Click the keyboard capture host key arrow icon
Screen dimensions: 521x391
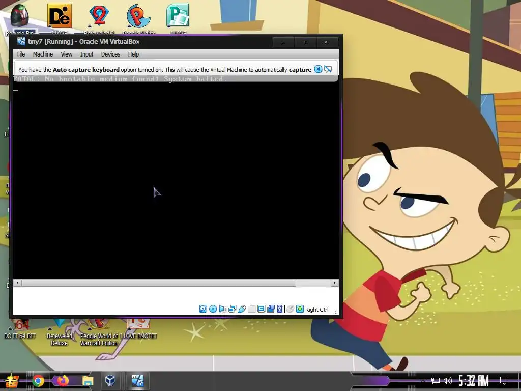(x=300, y=309)
